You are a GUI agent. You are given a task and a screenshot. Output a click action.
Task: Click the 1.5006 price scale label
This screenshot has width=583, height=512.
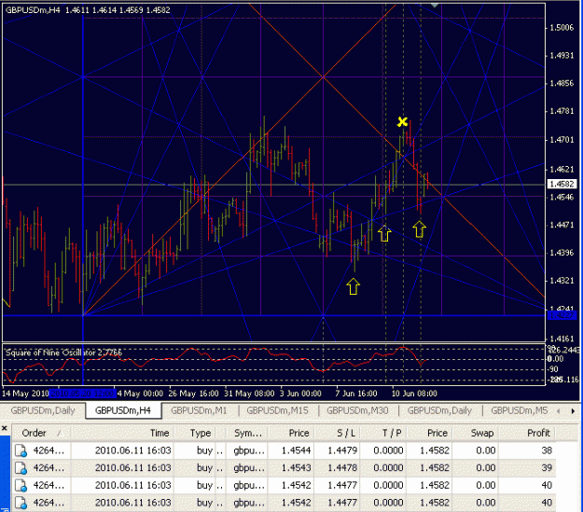(x=562, y=28)
